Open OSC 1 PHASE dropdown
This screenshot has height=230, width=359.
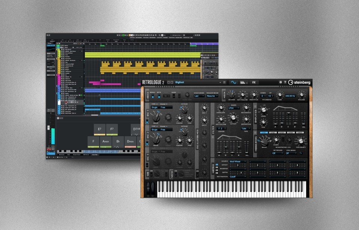[x=163, y=104]
